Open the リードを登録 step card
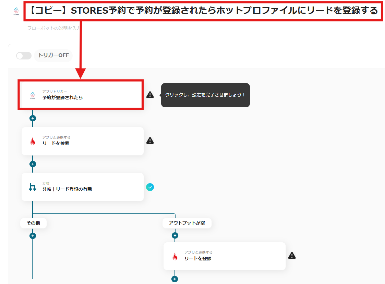Image resolution: width=385 pixels, height=284 pixels. coord(225,256)
